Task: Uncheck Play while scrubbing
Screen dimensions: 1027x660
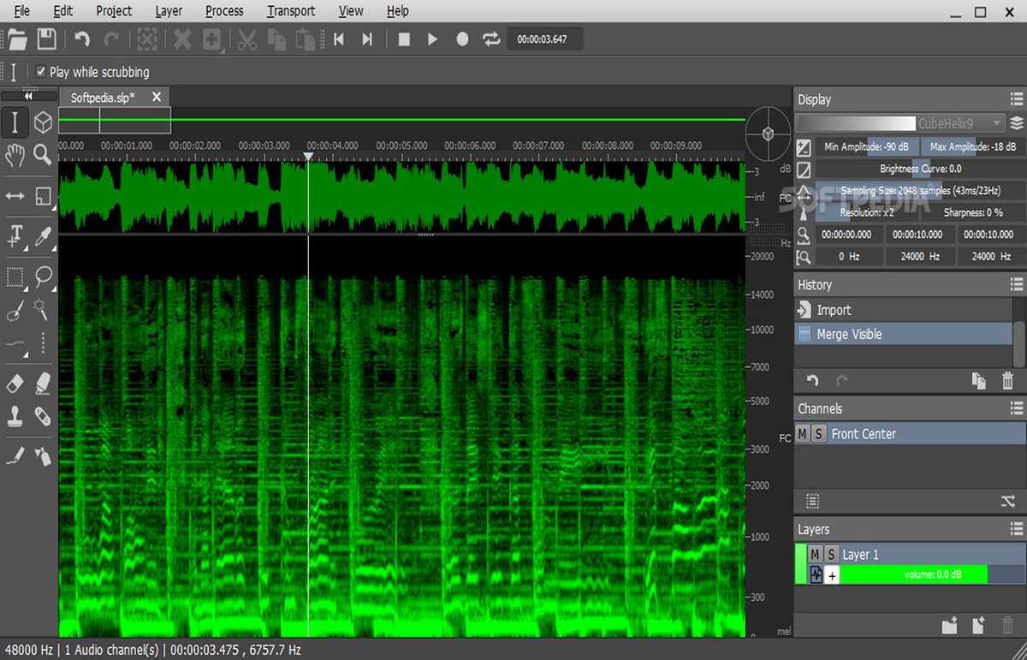Action: point(40,72)
